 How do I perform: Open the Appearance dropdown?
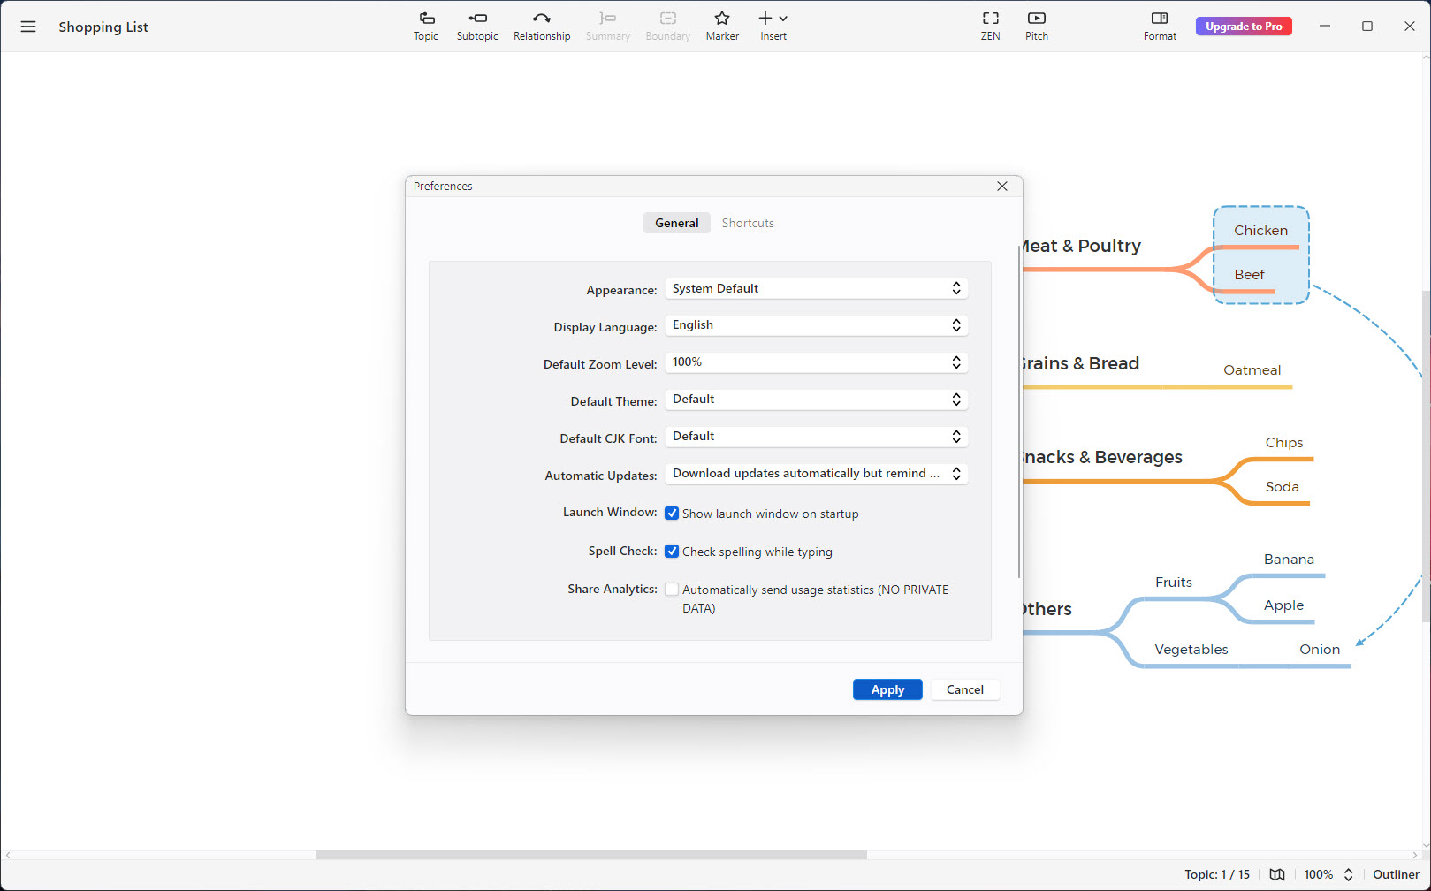pyautogui.click(x=817, y=288)
